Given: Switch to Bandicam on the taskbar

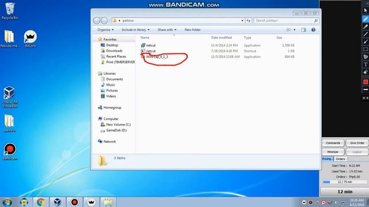Looking at the screenshot, I should pyautogui.click(x=74, y=202).
